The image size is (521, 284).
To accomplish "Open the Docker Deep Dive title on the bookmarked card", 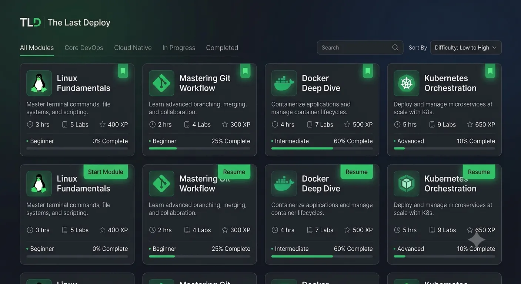I will point(321,83).
